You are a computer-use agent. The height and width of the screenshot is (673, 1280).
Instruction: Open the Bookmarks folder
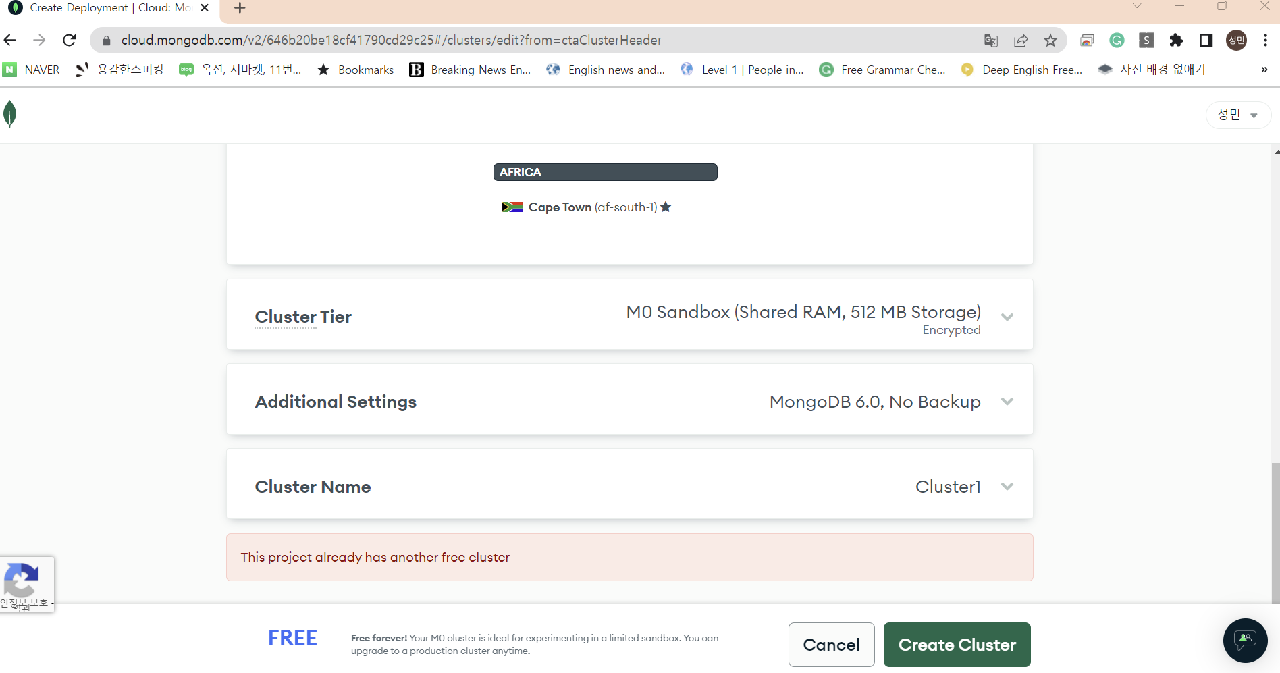click(x=355, y=70)
